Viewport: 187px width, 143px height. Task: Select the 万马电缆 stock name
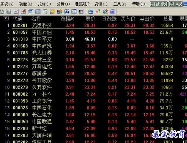[42, 66]
